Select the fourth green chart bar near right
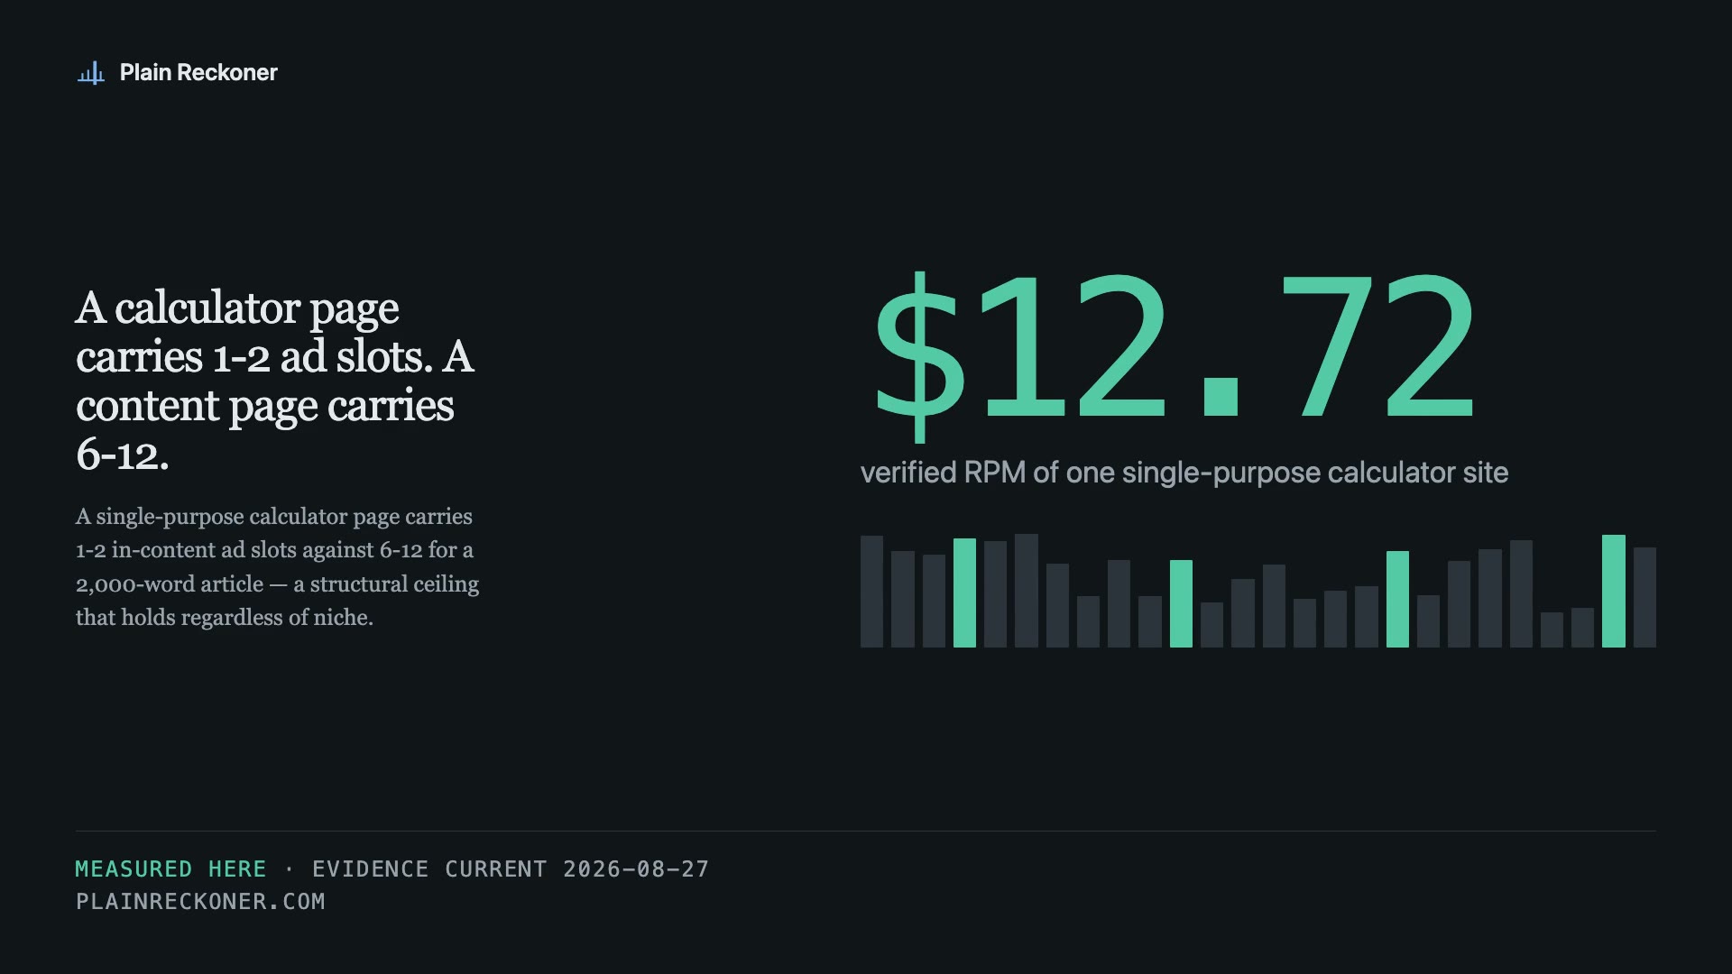Image resolution: width=1732 pixels, height=974 pixels. [1614, 591]
